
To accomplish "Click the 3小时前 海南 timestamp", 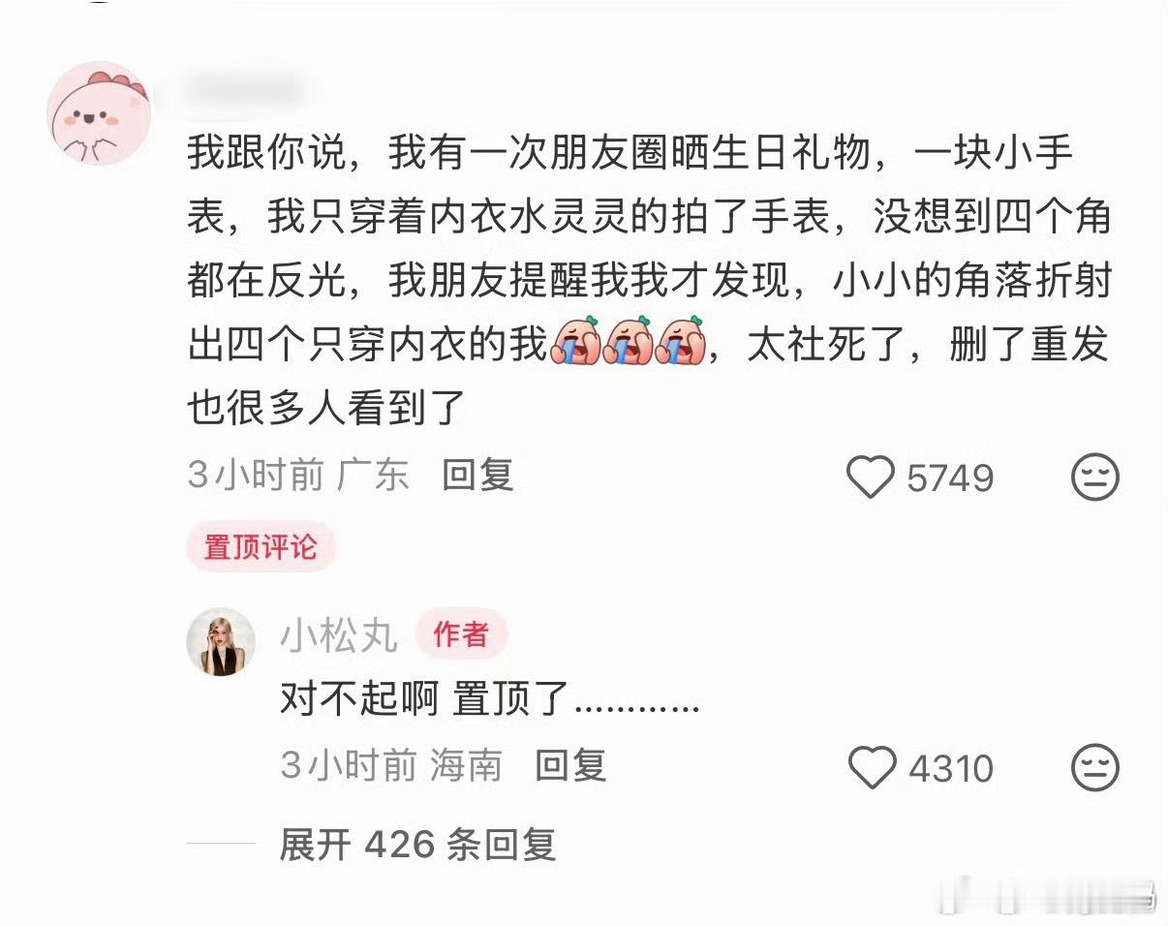I will [391, 765].
